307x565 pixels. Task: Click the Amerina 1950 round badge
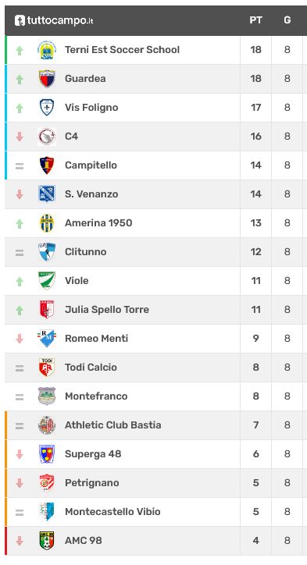coord(47,223)
